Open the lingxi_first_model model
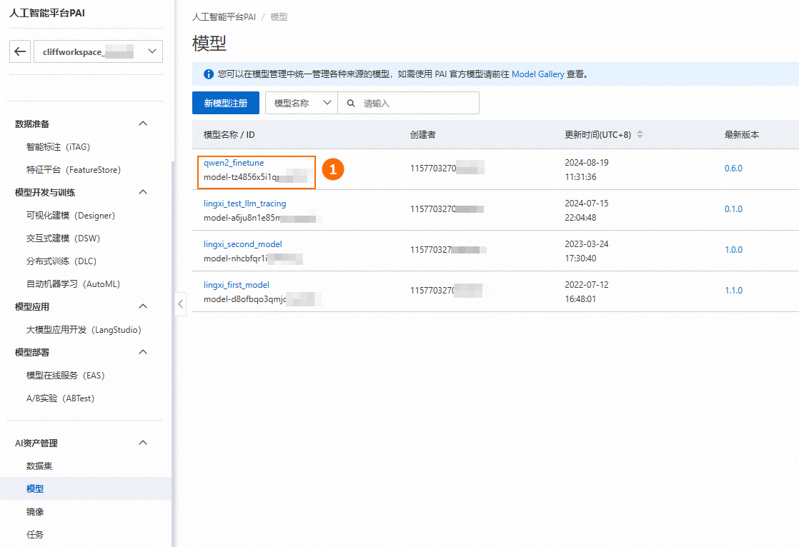Image resolution: width=799 pixels, height=547 pixels. (237, 285)
